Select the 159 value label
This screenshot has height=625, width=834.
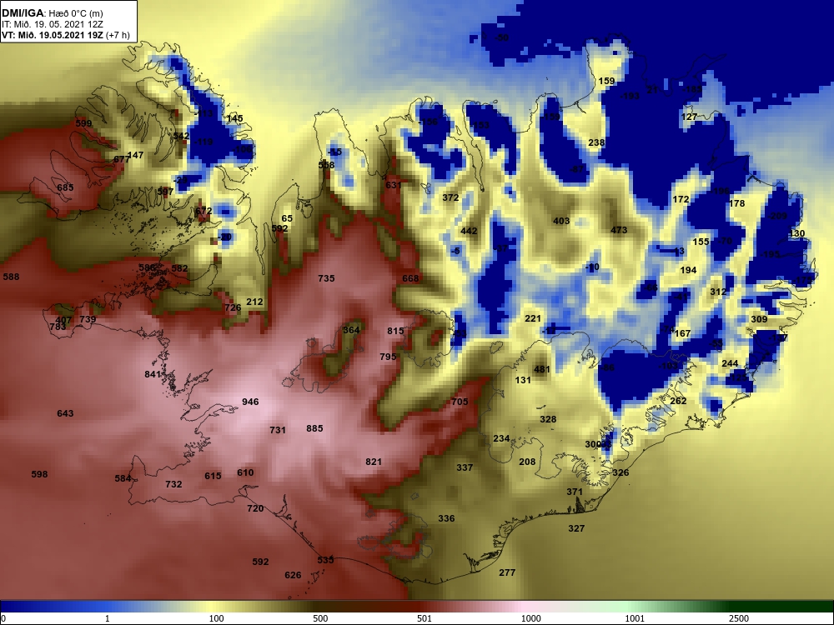click(x=607, y=82)
